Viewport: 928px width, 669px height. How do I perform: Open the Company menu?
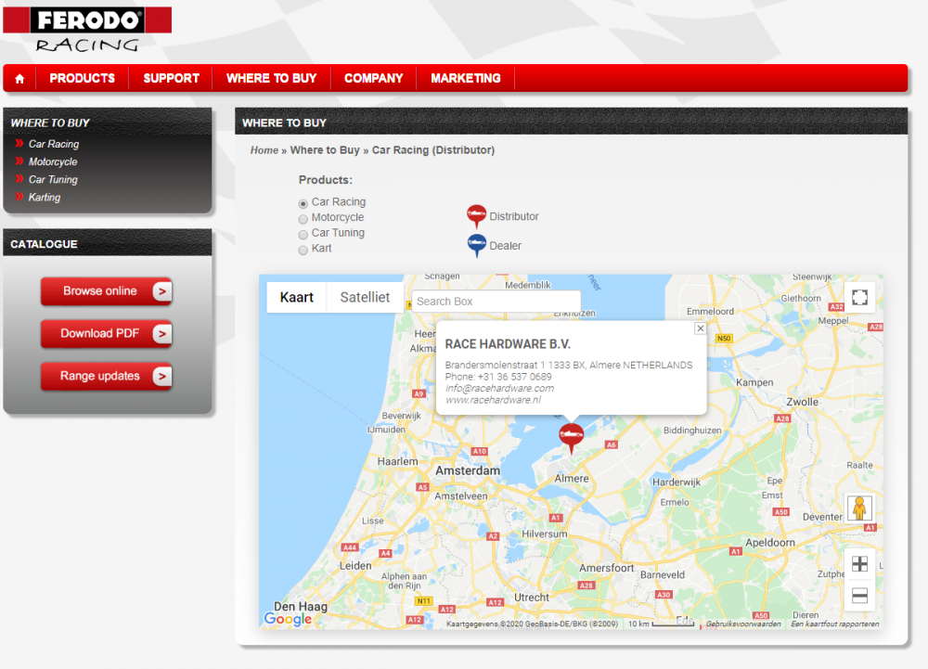[x=373, y=78]
